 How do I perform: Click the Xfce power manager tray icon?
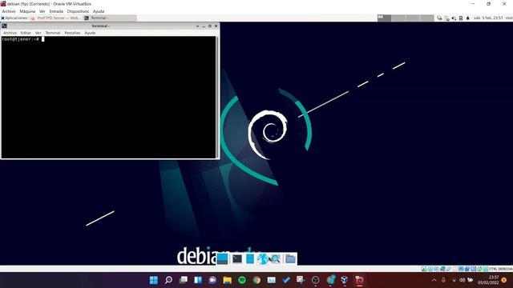(x=461, y=18)
